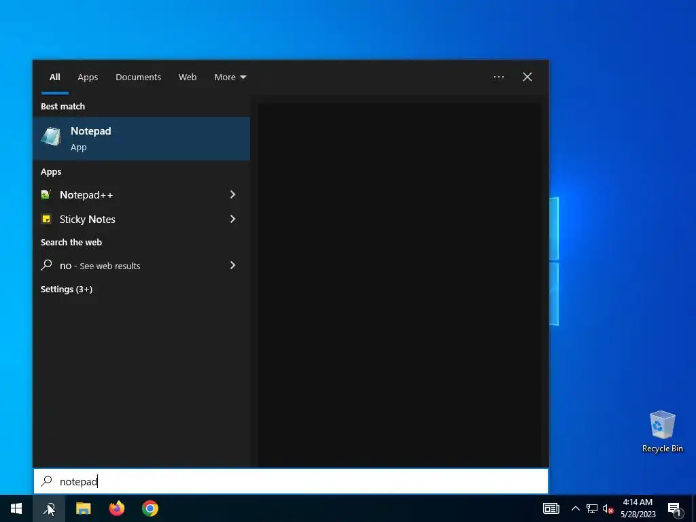Click the Sticky Notes yellow icon
696x522 pixels.
[46, 219]
